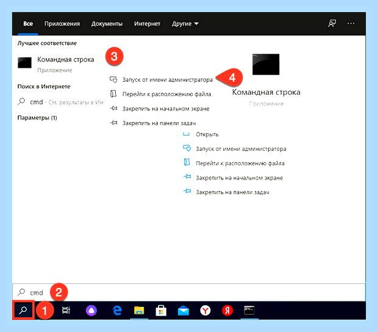Expand the Параметры (1) results section
Viewport: 378px width, 332px height.
37,118
